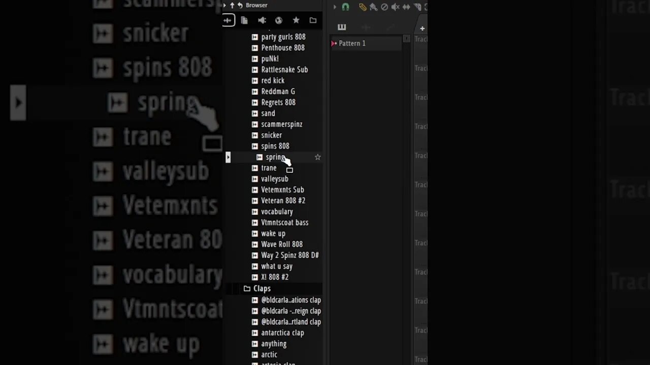Image resolution: width=650 pixels, height=365 pixels.
Task: Click the plus button above the tracks
Action: (x=422, y=28)
